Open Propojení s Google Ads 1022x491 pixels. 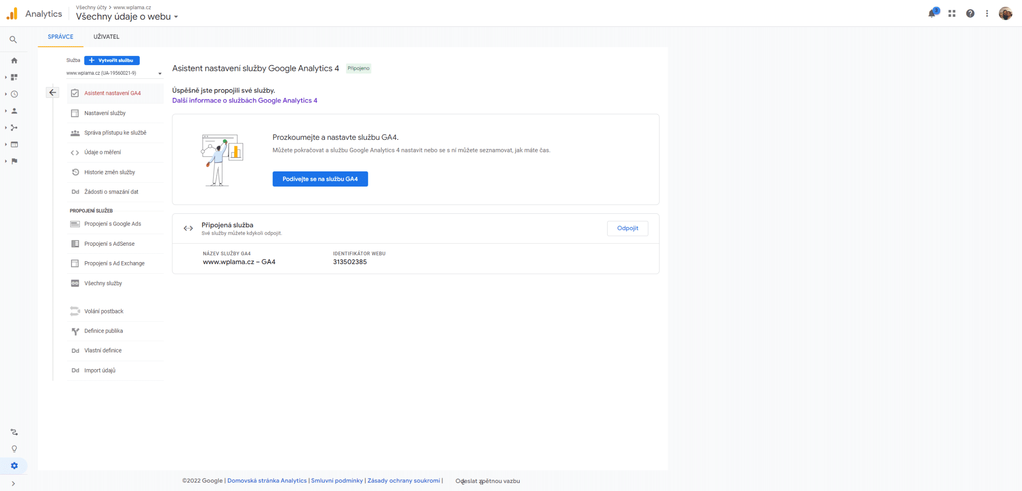pyautogui.click(x=115, y=224)
